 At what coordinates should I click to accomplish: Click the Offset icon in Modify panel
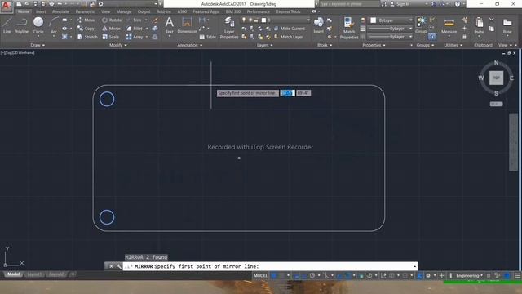pyautogui.click(x=155, y=37)
